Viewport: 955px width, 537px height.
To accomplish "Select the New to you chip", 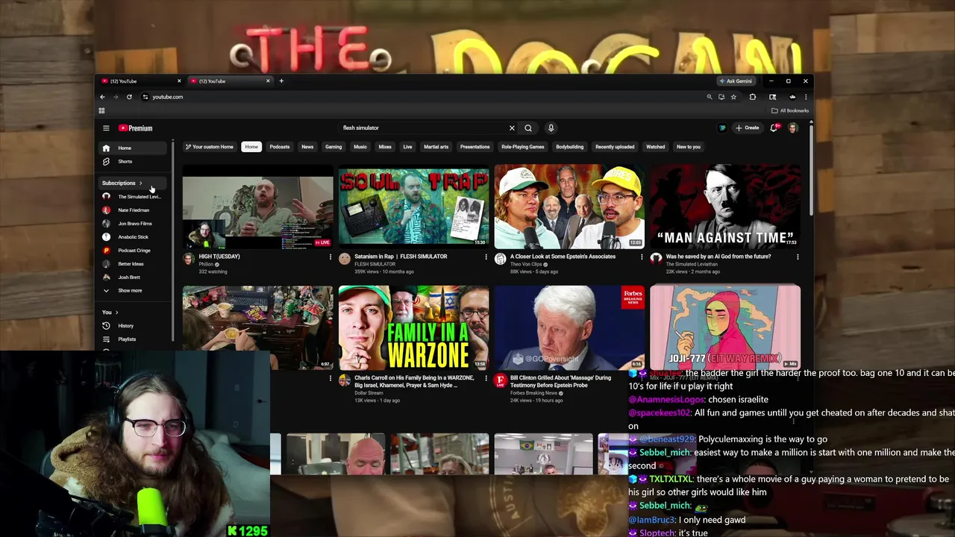I will (x=688, y=147).
